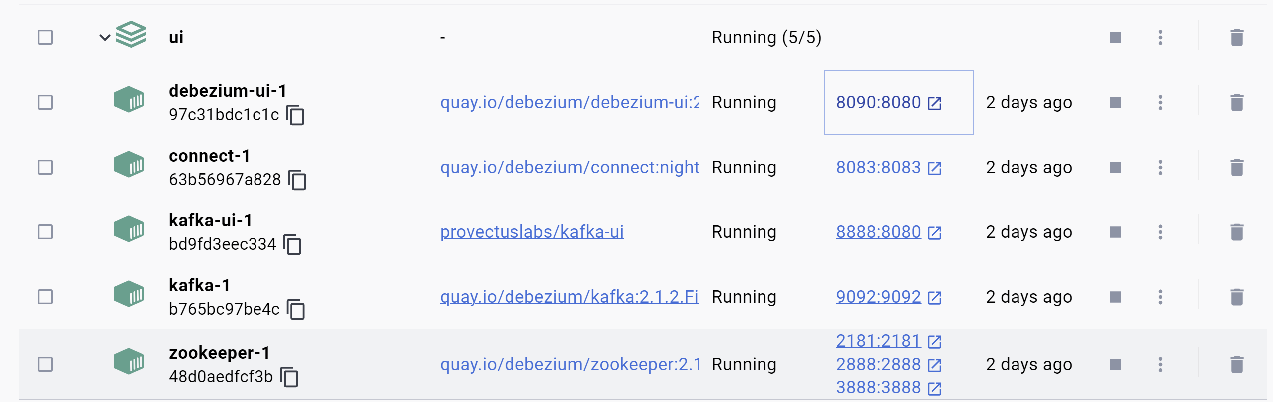Stop the connect-1 container
1273x402 pixels.
(x=1115, y=168)
